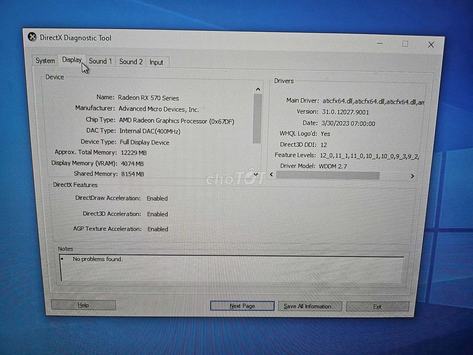473x355 pixels.
Task: Click VRAM value 4074 MB
Action: [132, 164]
